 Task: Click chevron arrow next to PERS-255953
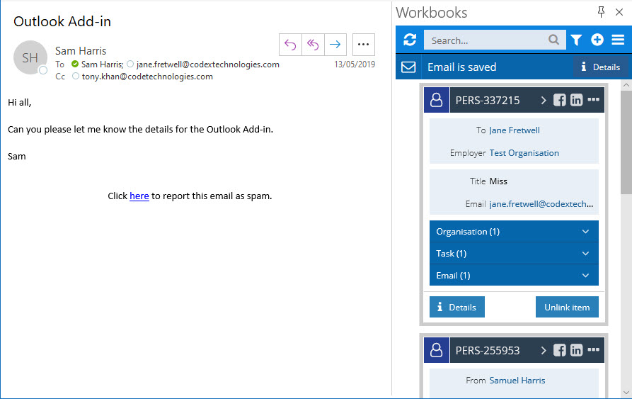544,350
